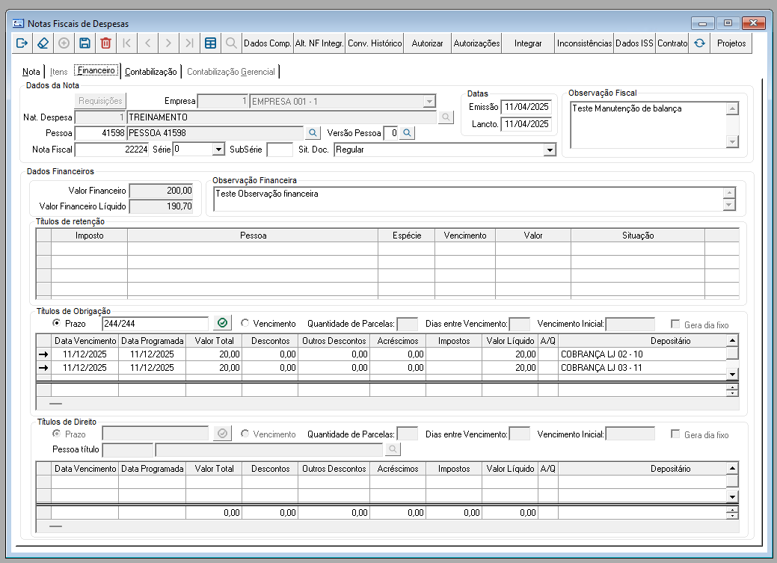Select the Financeiro tab
The image size is (777, 563).
click(96, 70)
